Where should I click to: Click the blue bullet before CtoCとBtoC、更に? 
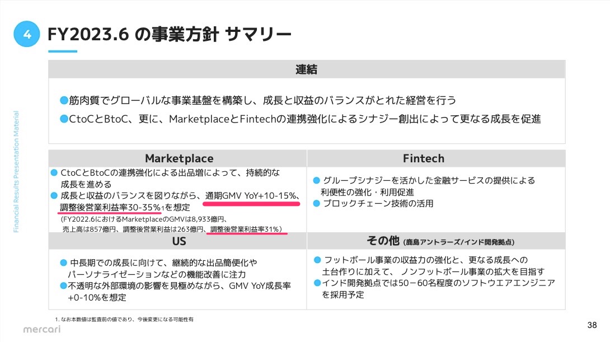64,119
